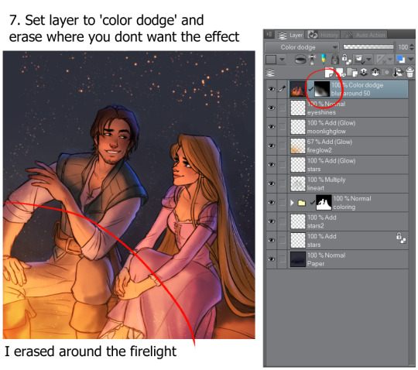Click Apply Mask to Layer icon

click(398, 73)
